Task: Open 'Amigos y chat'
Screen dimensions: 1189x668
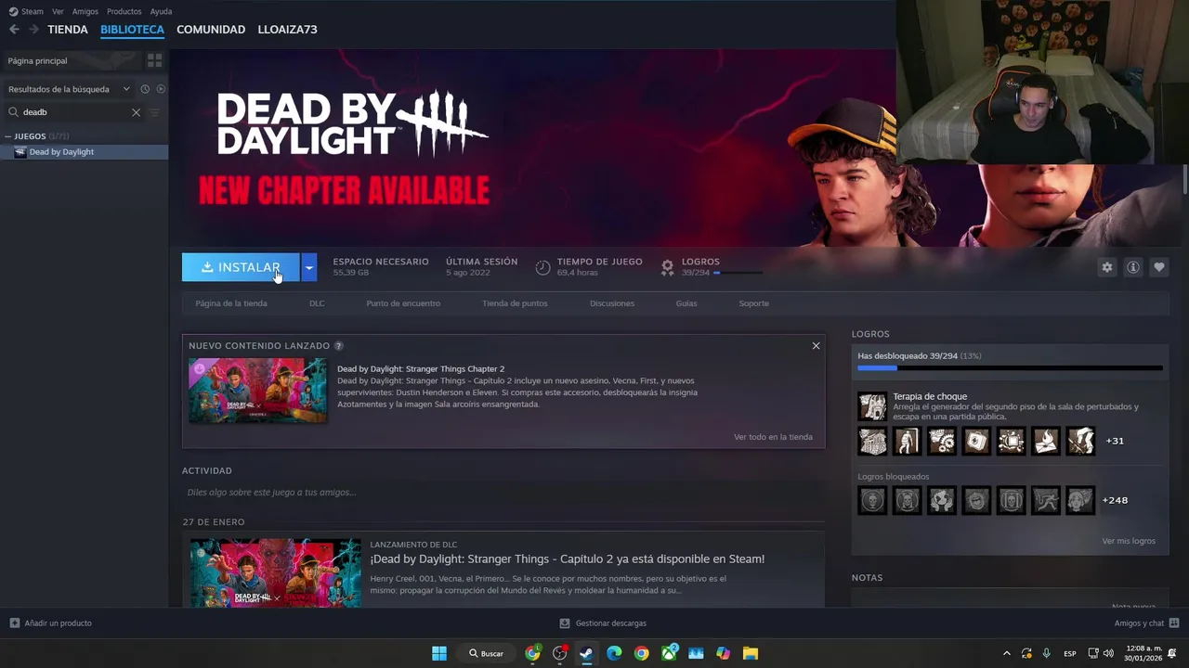Action: (1146, 623)
